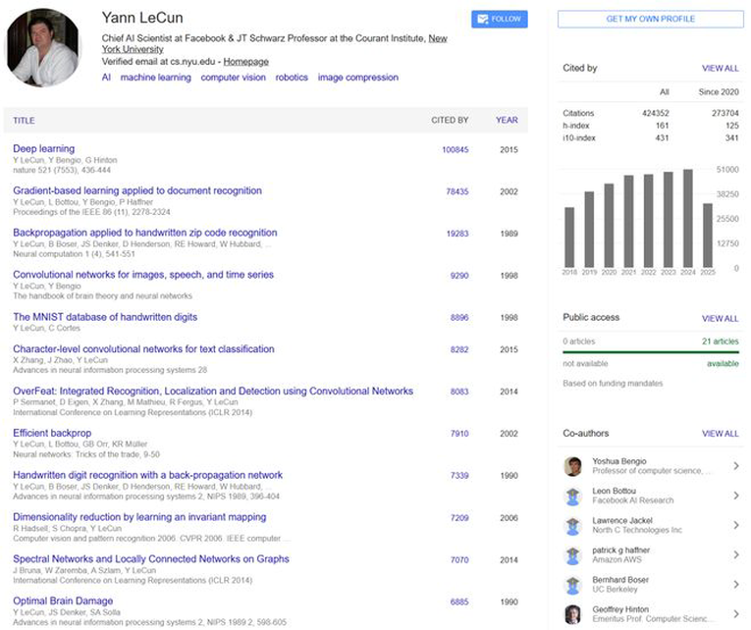Open Yann LeCun's profile photo
This screenshot has width=751, height=630.
(43, 47)
